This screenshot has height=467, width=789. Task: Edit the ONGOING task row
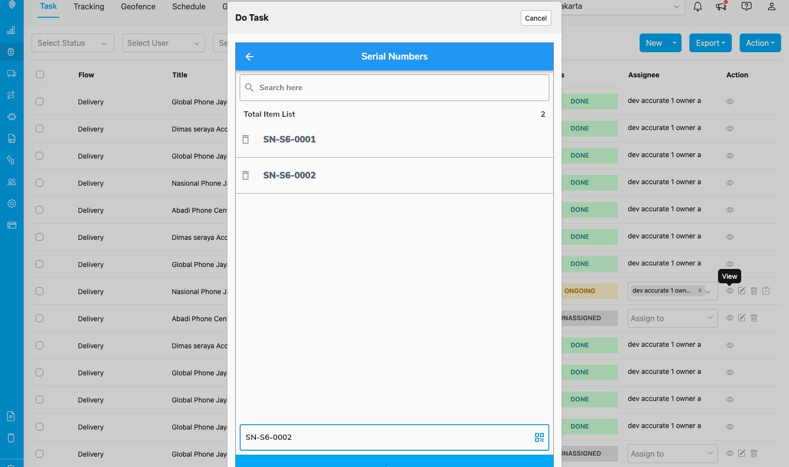pyautogui.click(x=742, y=291)
